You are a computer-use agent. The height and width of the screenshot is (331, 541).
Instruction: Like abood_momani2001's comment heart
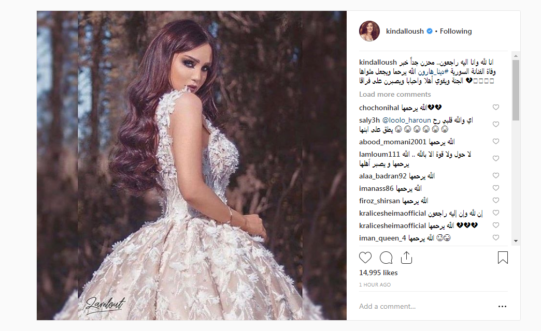496,141
